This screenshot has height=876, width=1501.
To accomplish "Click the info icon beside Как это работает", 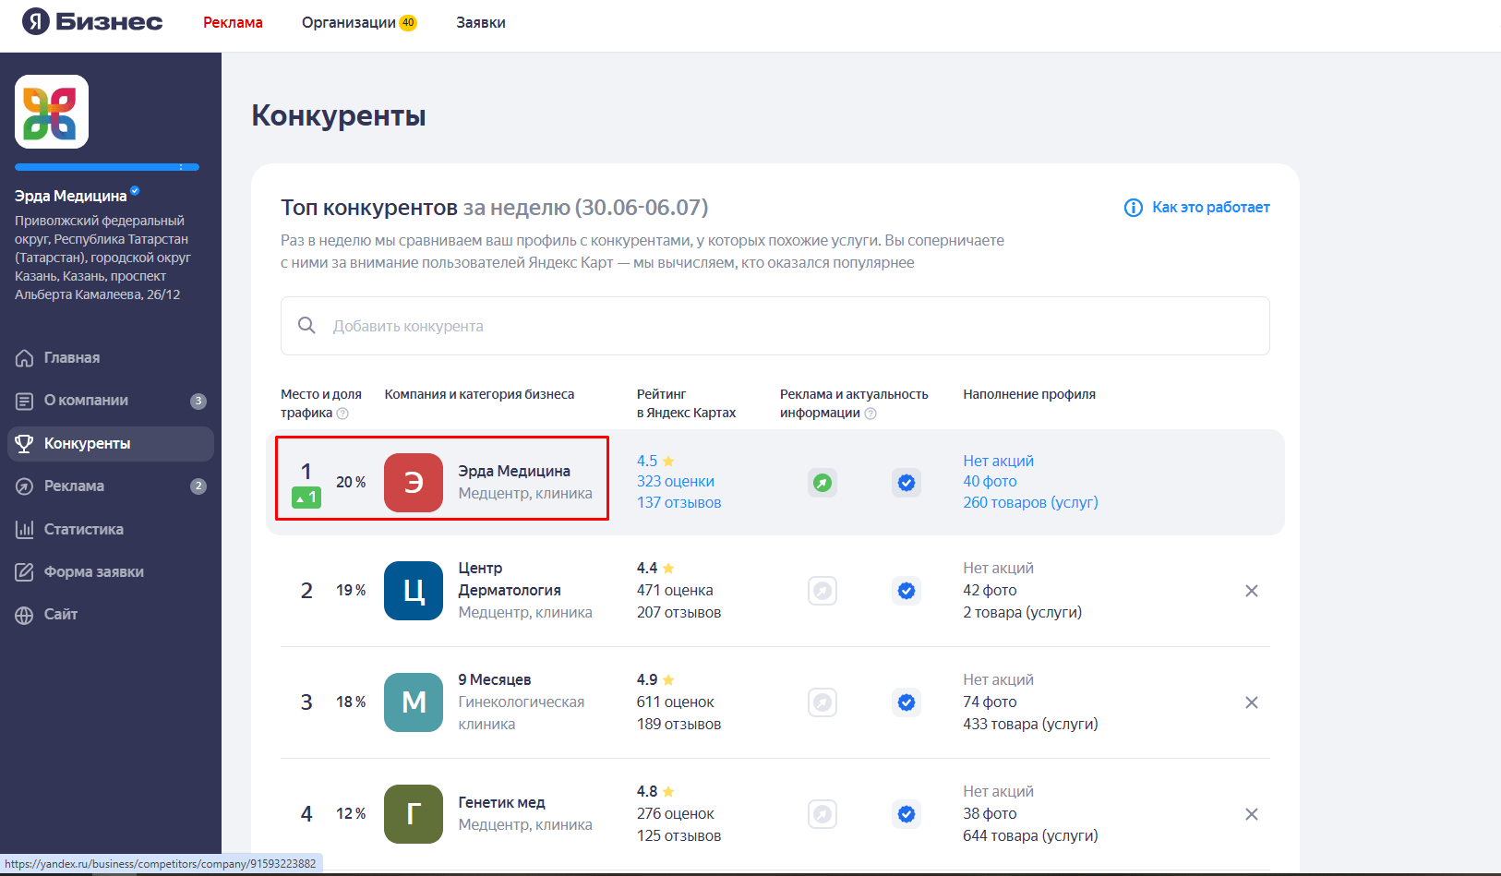I will 1133,208.
